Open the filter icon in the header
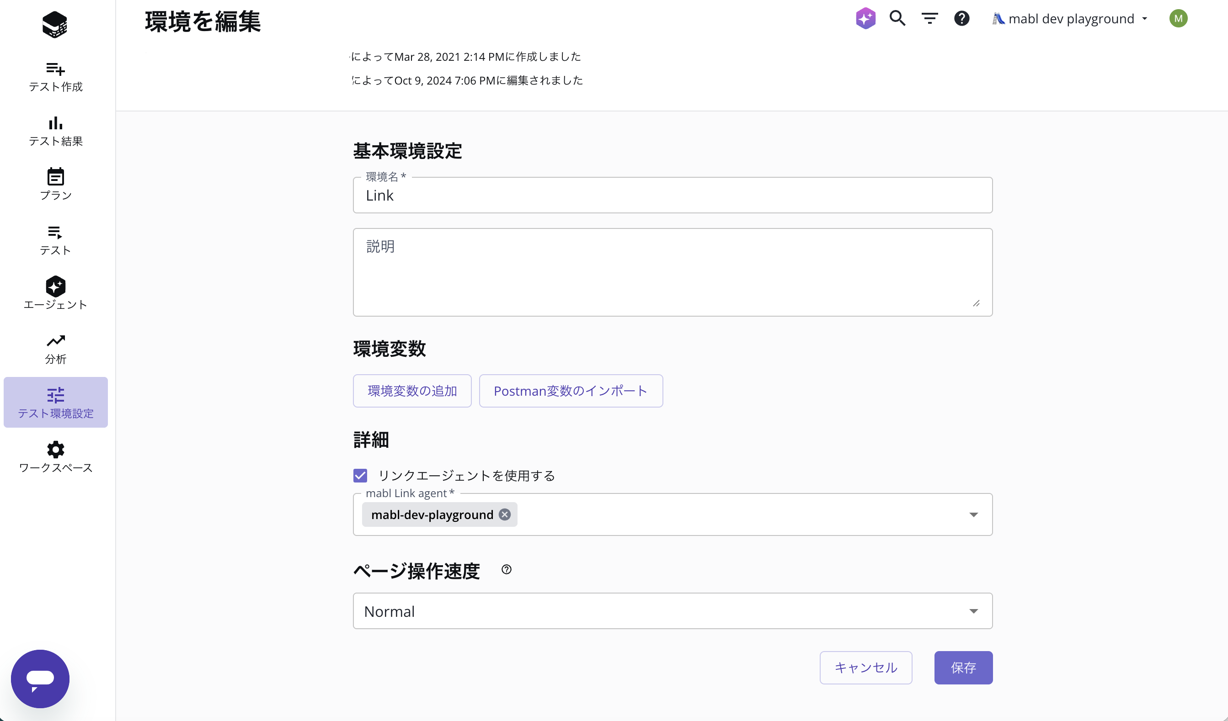1228x721 pixels. pos(930,19)
